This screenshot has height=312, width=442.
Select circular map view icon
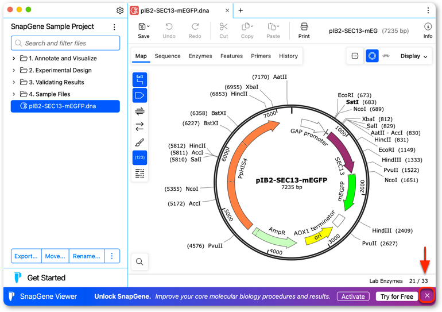point(372,56)
